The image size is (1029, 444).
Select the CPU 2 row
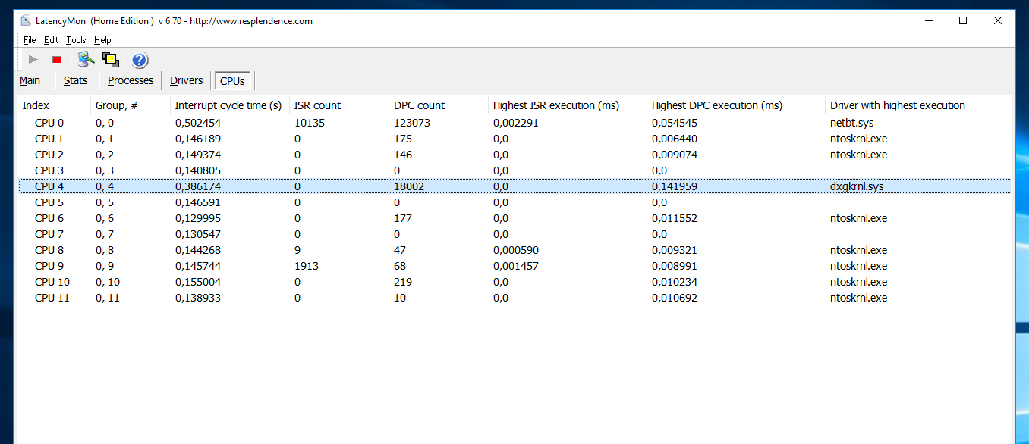click(x=514, y=155)
